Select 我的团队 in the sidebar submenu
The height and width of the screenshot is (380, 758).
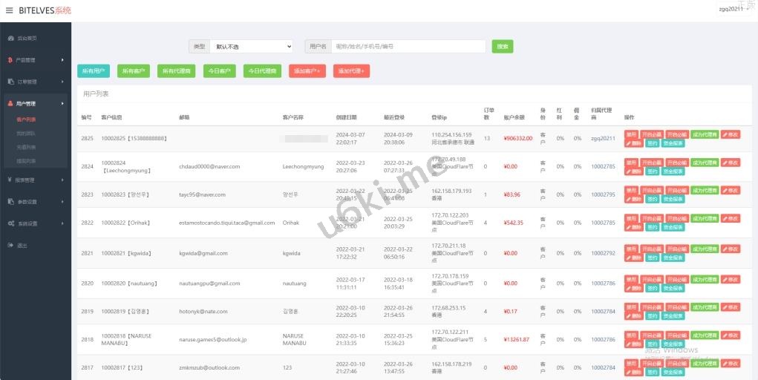26,134
